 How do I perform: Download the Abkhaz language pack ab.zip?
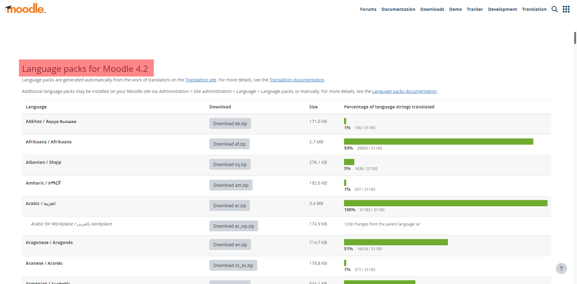pos(230,123)
